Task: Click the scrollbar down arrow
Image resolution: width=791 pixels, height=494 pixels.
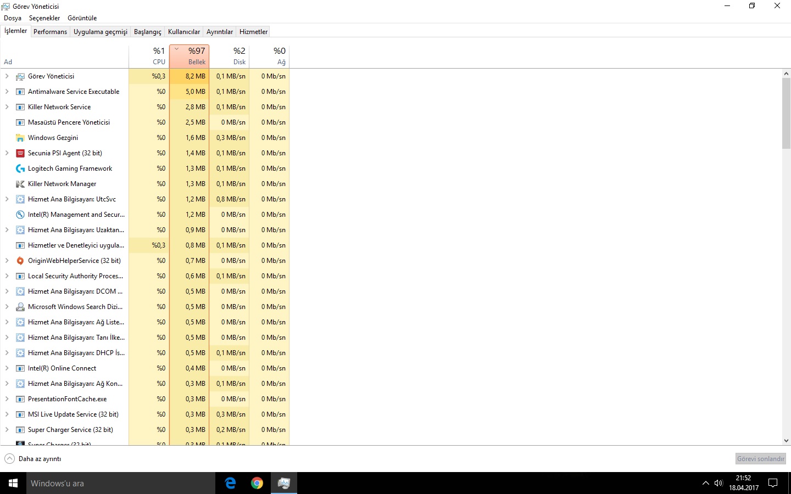Action: point(786,440)
